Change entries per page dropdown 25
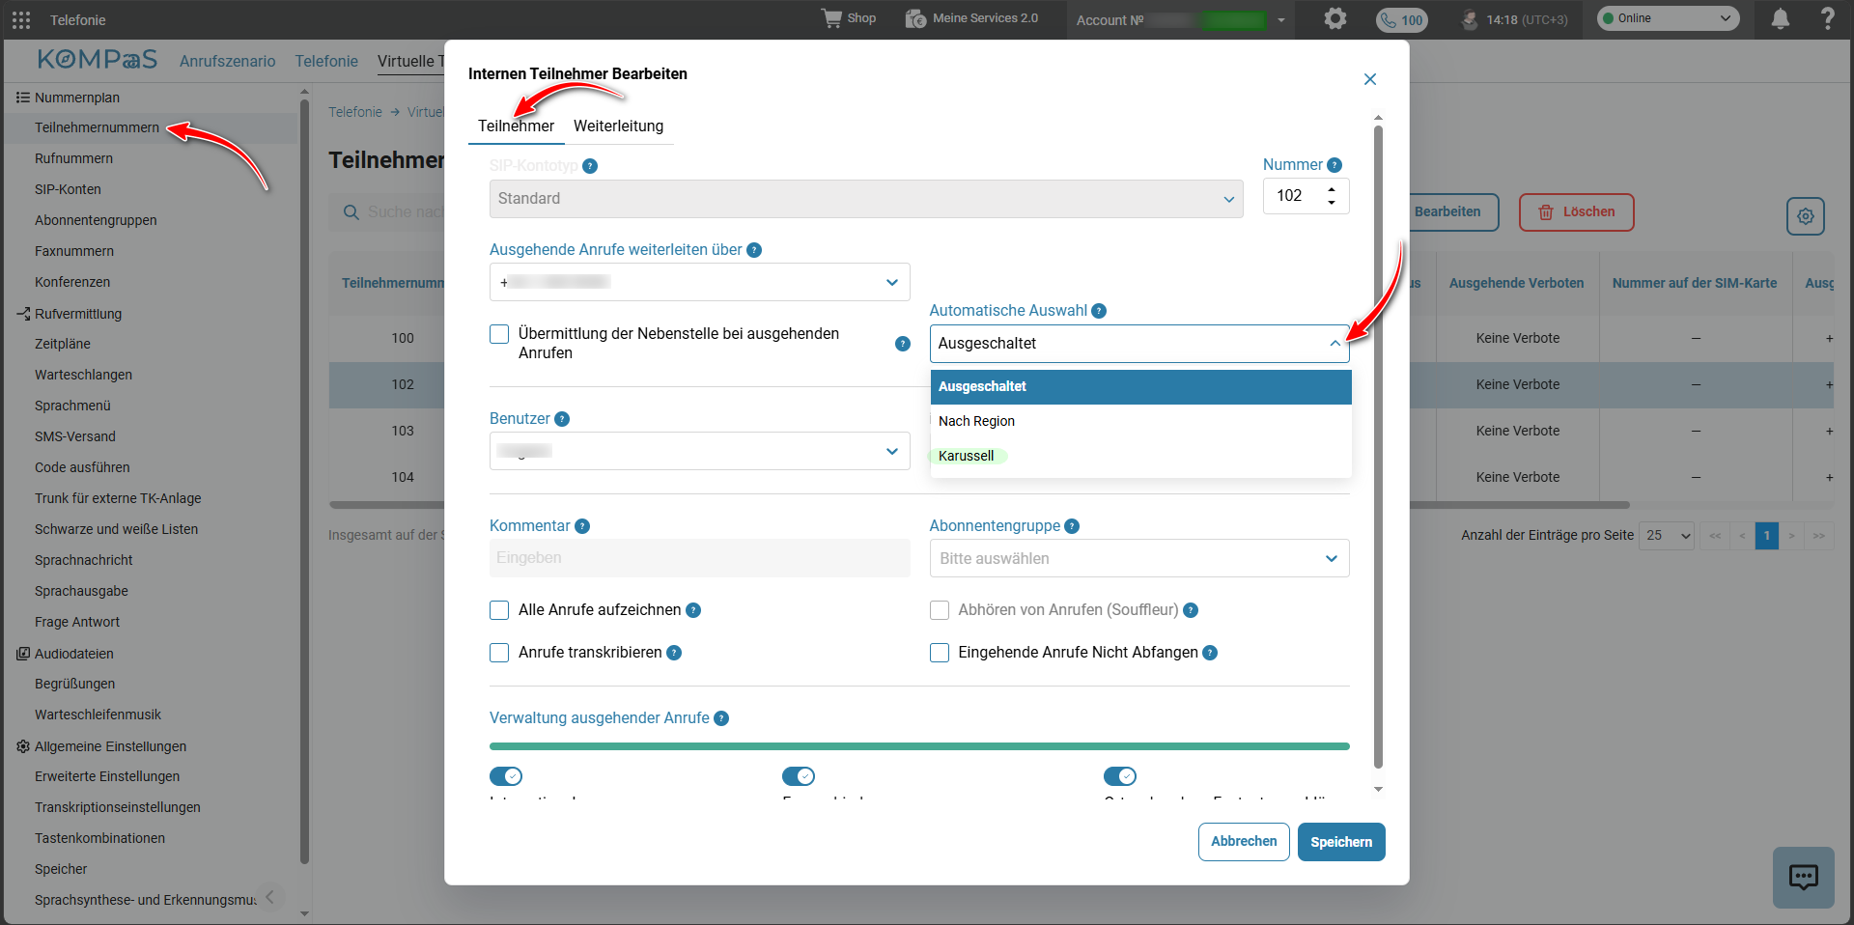This screenshot has height=925, width=1854. click(x=1668, y=535)
